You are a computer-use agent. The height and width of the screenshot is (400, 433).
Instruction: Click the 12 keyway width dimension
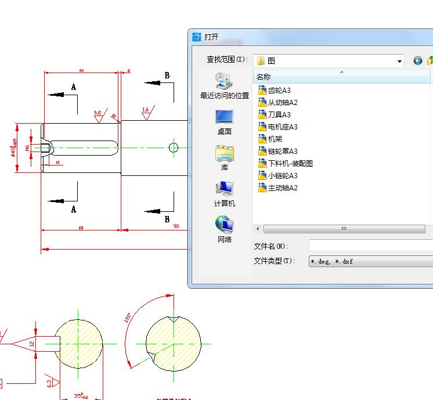pyautogui.click(x=31, y=344)
